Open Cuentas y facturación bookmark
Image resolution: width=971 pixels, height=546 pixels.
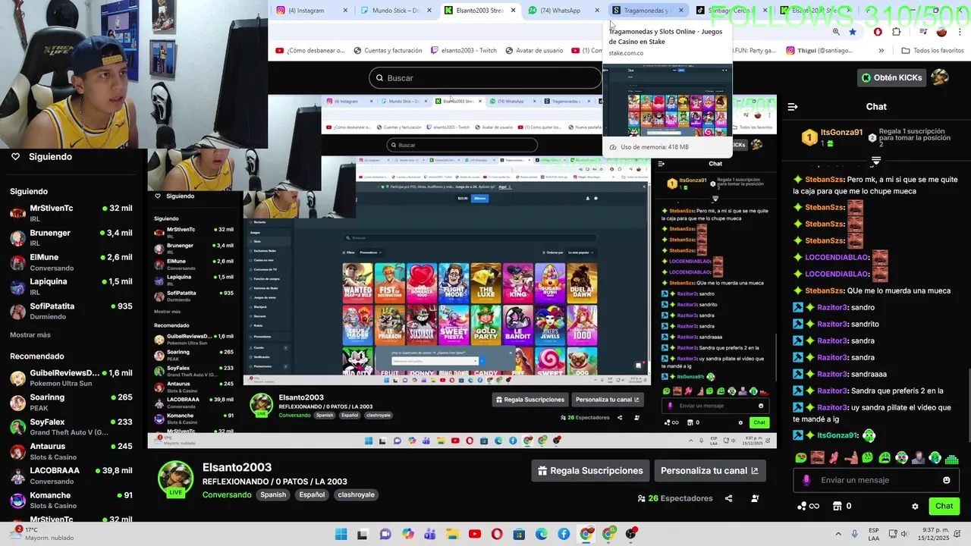387,51
